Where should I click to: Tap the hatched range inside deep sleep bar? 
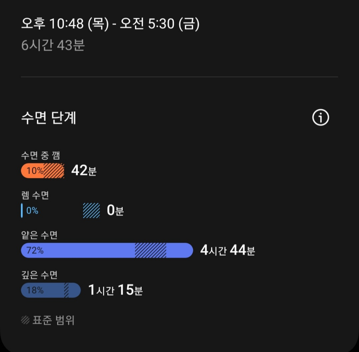66,290
